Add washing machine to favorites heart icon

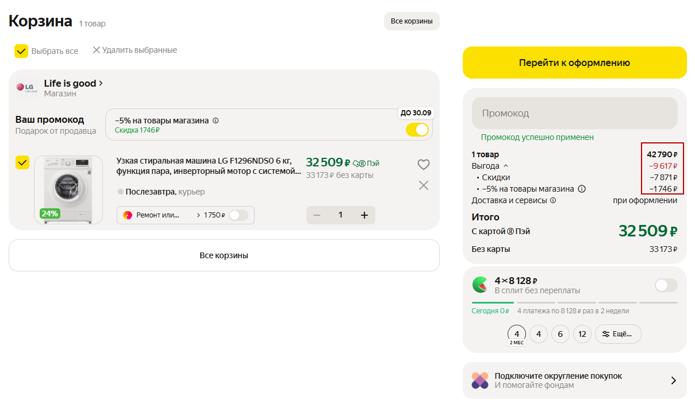pos(423,165)
